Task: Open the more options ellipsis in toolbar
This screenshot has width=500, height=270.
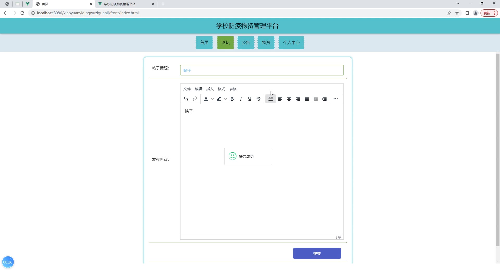Action: [336, 99]
